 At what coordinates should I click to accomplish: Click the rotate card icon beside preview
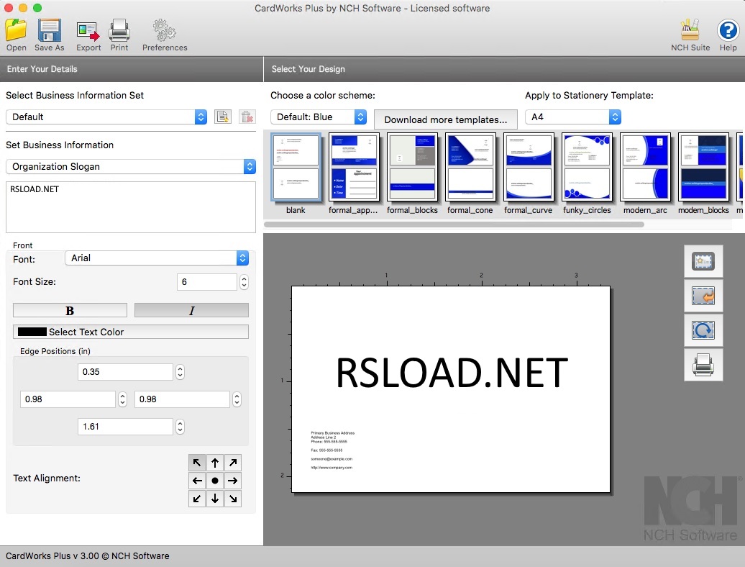click(703, 330)
